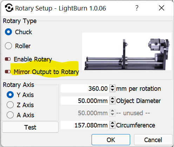Click the LightBurn rotary icon in title bar
This screenshot has height=147, width=174.
[x=9, y=8]
